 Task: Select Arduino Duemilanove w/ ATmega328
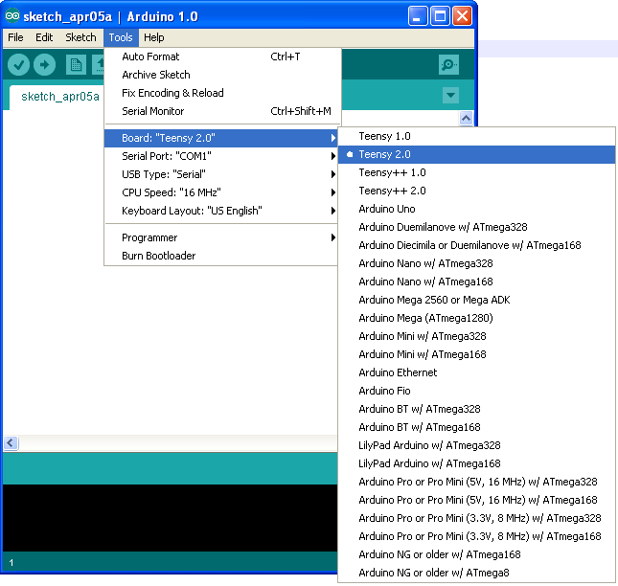click(476, 227)
